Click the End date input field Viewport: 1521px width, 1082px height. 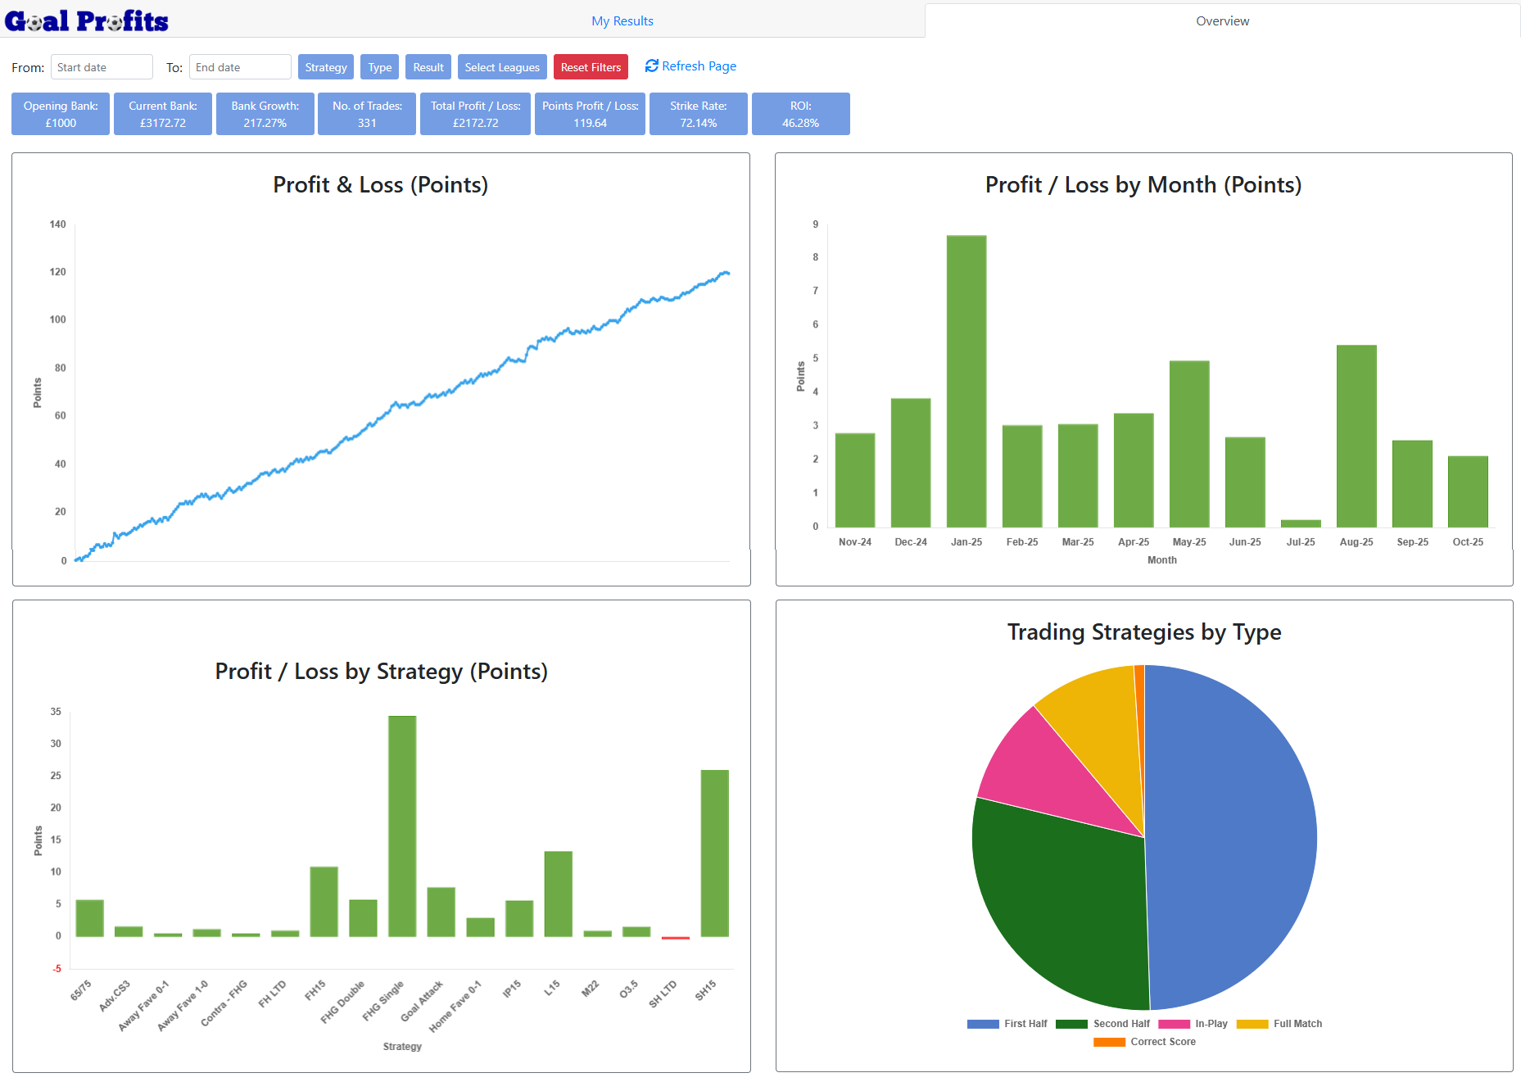(240, 67)
